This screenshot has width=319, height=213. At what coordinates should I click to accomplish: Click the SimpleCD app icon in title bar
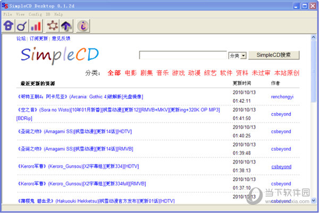click(x=5, y=6)
